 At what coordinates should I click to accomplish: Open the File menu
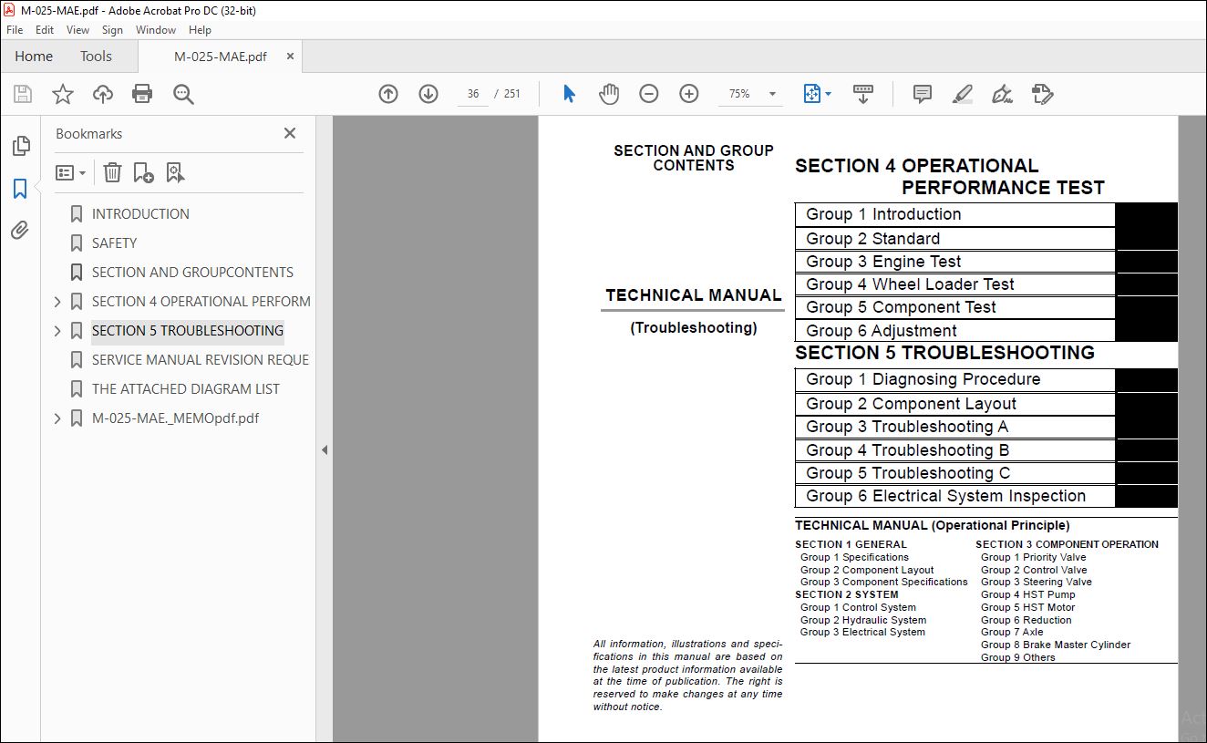pyautogui.click(x=15, y=30)
